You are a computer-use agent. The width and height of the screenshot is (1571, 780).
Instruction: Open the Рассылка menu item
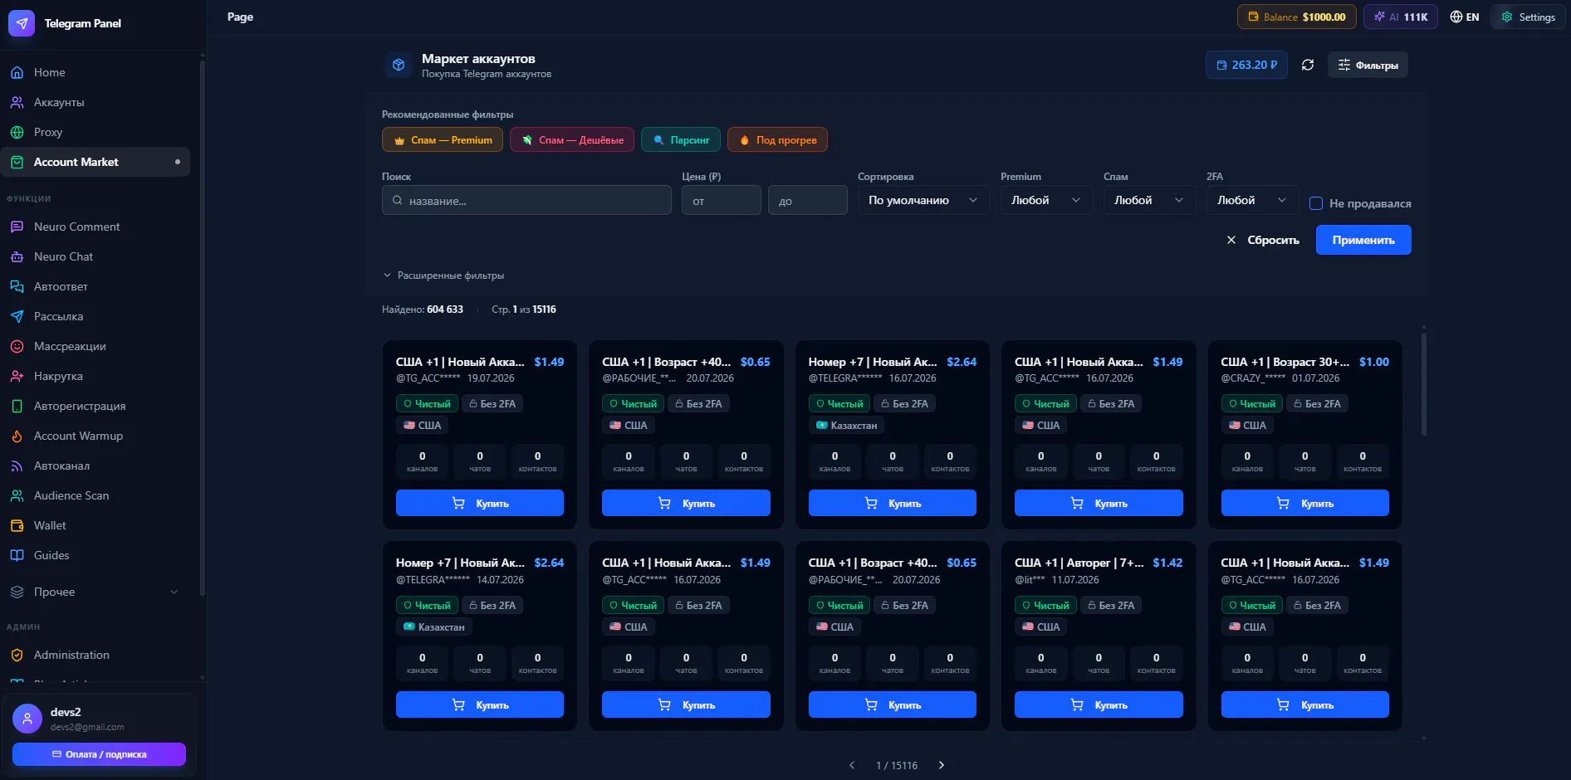tap(95, 316)
